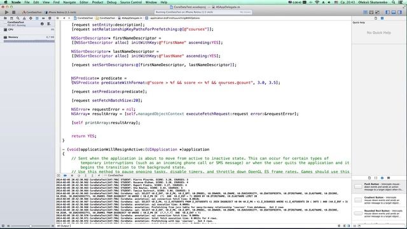This screenshot has width=407, height=229.
Task: Choose the CoreDataTest scheme selector
Action: pos(32,12)
